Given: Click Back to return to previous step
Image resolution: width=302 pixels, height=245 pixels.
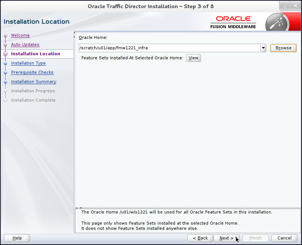Looking at the screenshot, I should coord(200,238).
